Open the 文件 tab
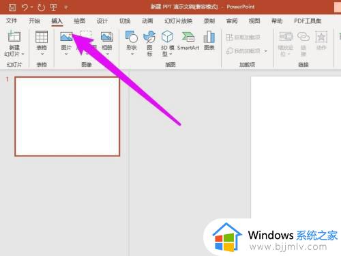341x256 pixels. pos(12,21)
